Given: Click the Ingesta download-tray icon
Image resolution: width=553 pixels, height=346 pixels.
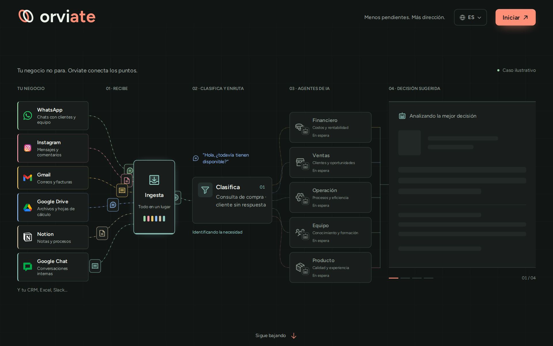Looking at the screenshot, I should tap(154, 180).
